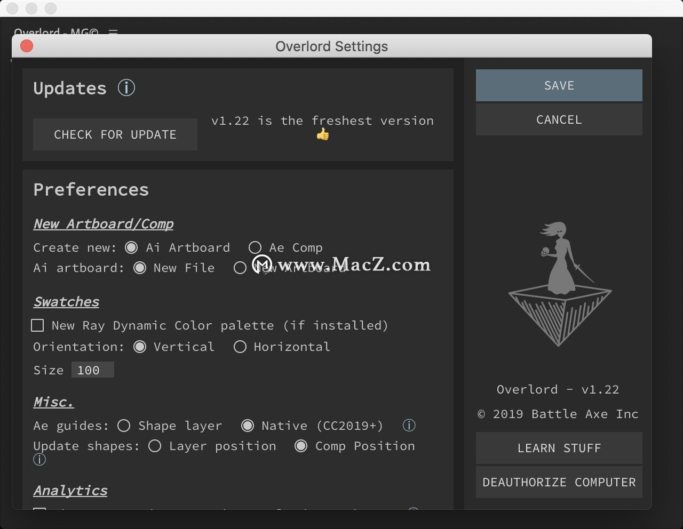The height and width of the screenshot is (529, 683).
Task: Click DEAUTHORIZE COMPUTER button
Action: 559,482
